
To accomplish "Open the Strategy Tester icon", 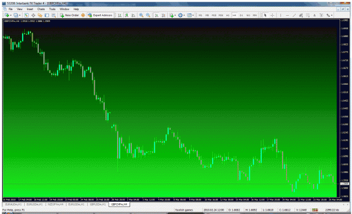I will (x=54, y=15).
